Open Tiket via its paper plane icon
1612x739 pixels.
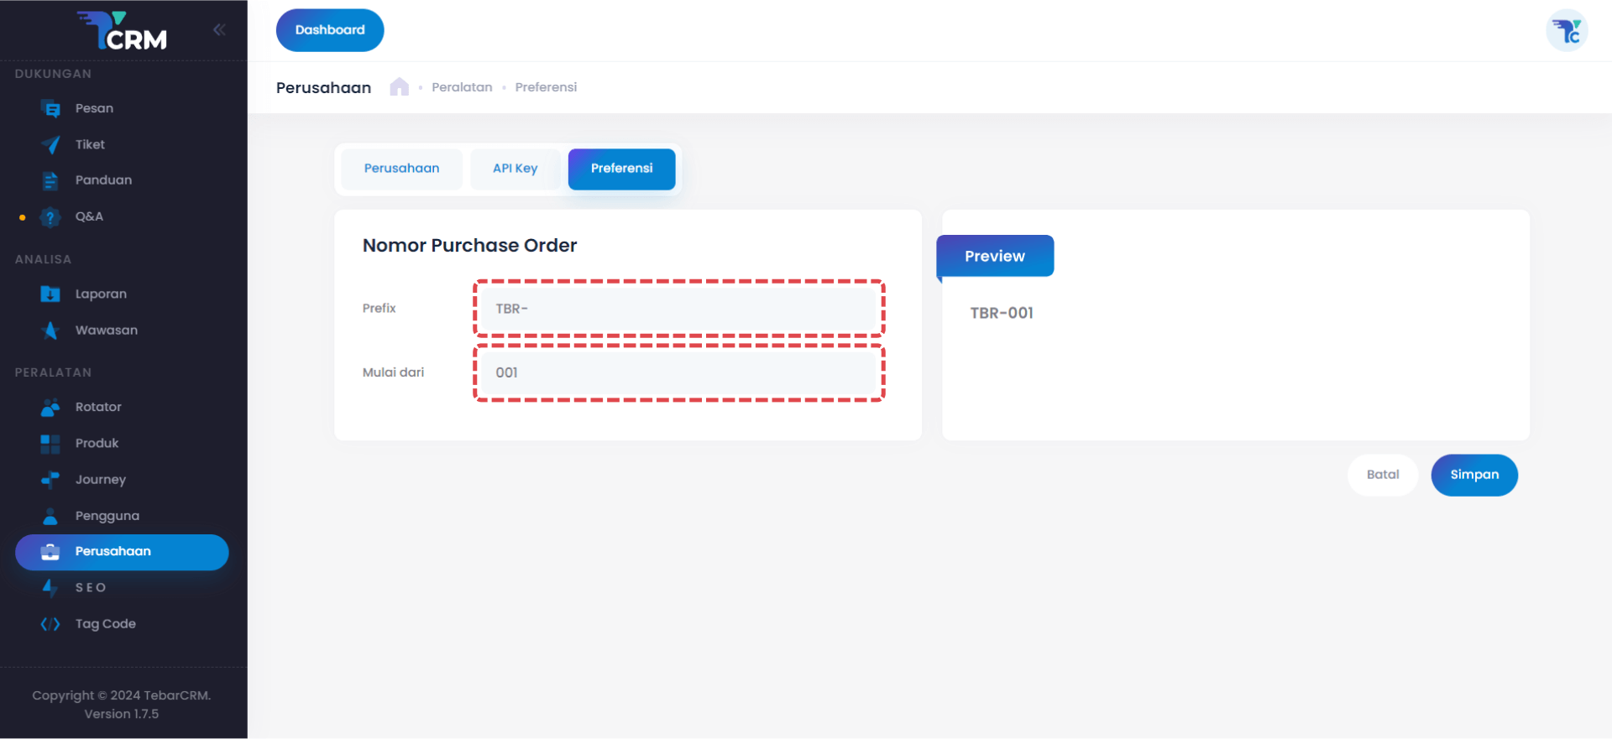pos(50,145)
